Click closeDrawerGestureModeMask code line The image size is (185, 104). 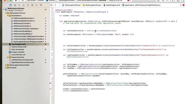pos(106,85)
